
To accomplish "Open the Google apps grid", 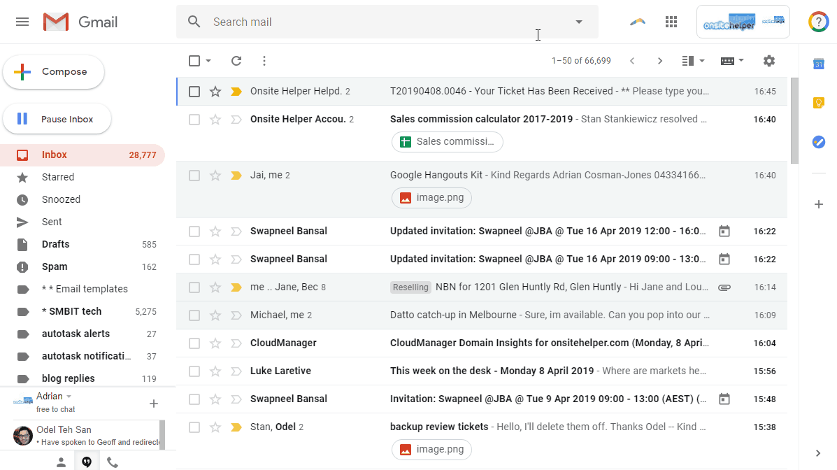I will point(671,22).
